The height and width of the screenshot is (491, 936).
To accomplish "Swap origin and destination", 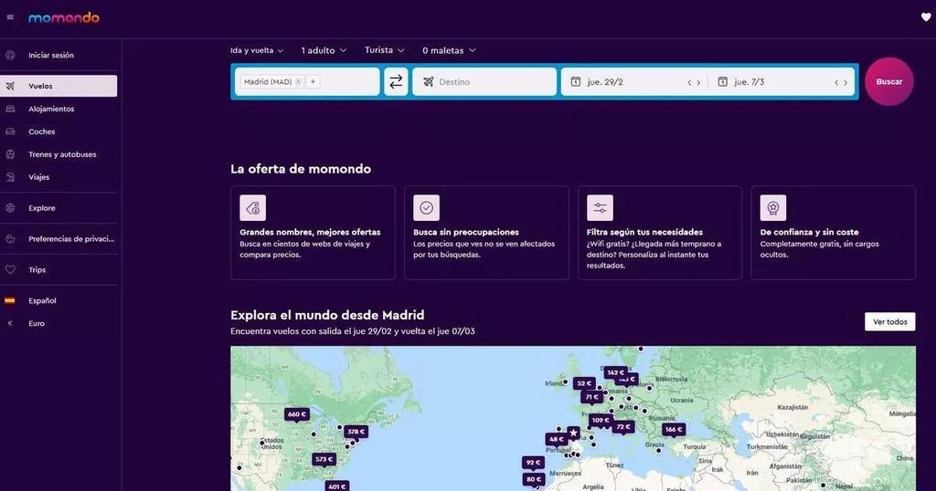I will tap(396, 81).
